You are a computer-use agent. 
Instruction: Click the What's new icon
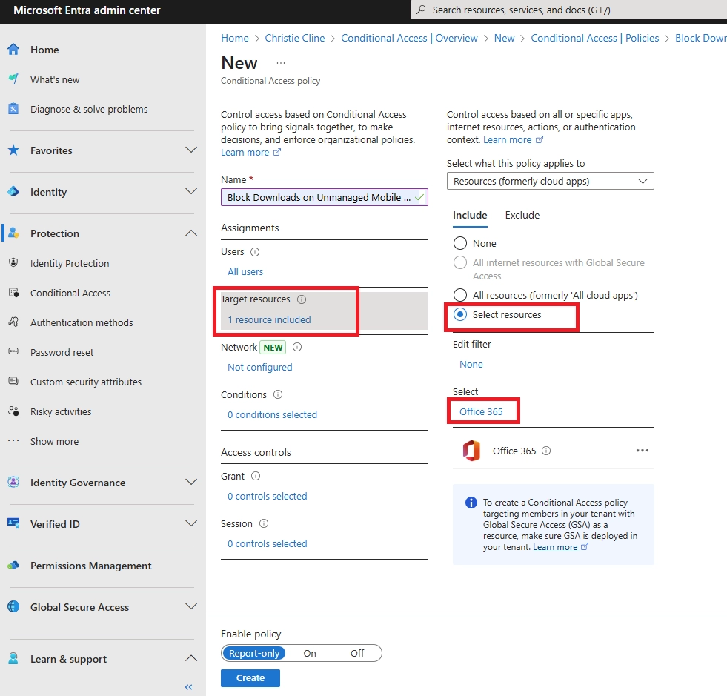[13, 79]
